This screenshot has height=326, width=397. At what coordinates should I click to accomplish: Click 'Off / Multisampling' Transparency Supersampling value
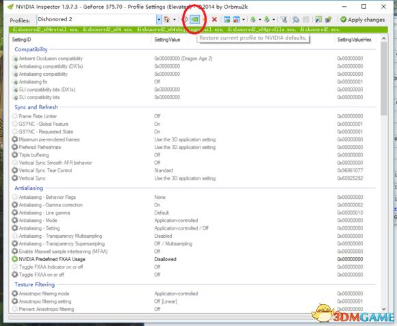pyautogui.click(x=173, y=243)
